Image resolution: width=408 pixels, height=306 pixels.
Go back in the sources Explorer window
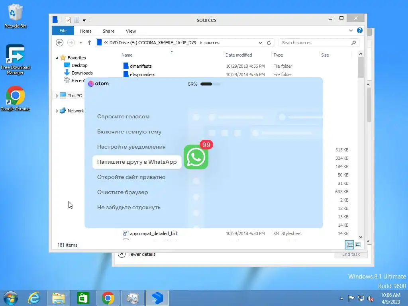[x=60, y=42]
